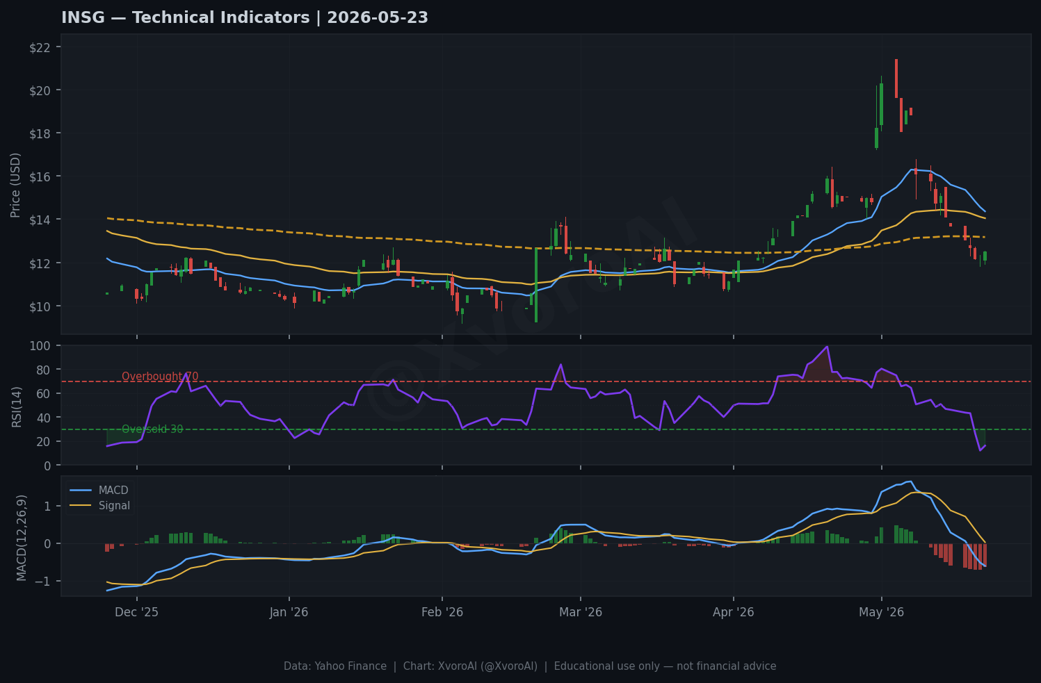Click the Dec '25 date label

137,612
